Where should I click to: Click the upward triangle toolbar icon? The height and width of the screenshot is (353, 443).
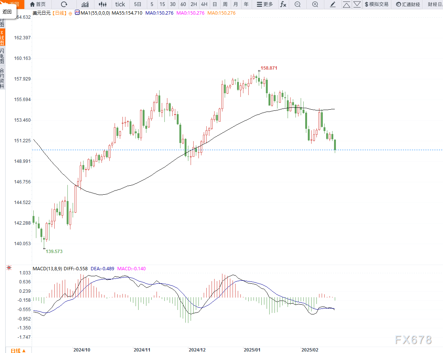(x=346, y=4)
